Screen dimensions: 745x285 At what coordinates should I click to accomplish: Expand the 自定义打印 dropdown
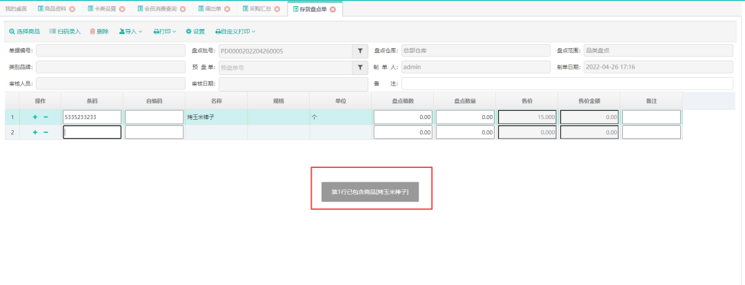[235, 32]
